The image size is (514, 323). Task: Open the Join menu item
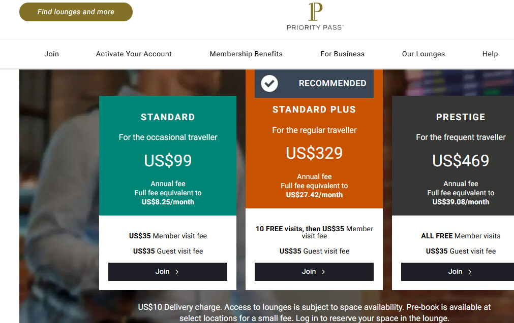(x=51, y=54)
